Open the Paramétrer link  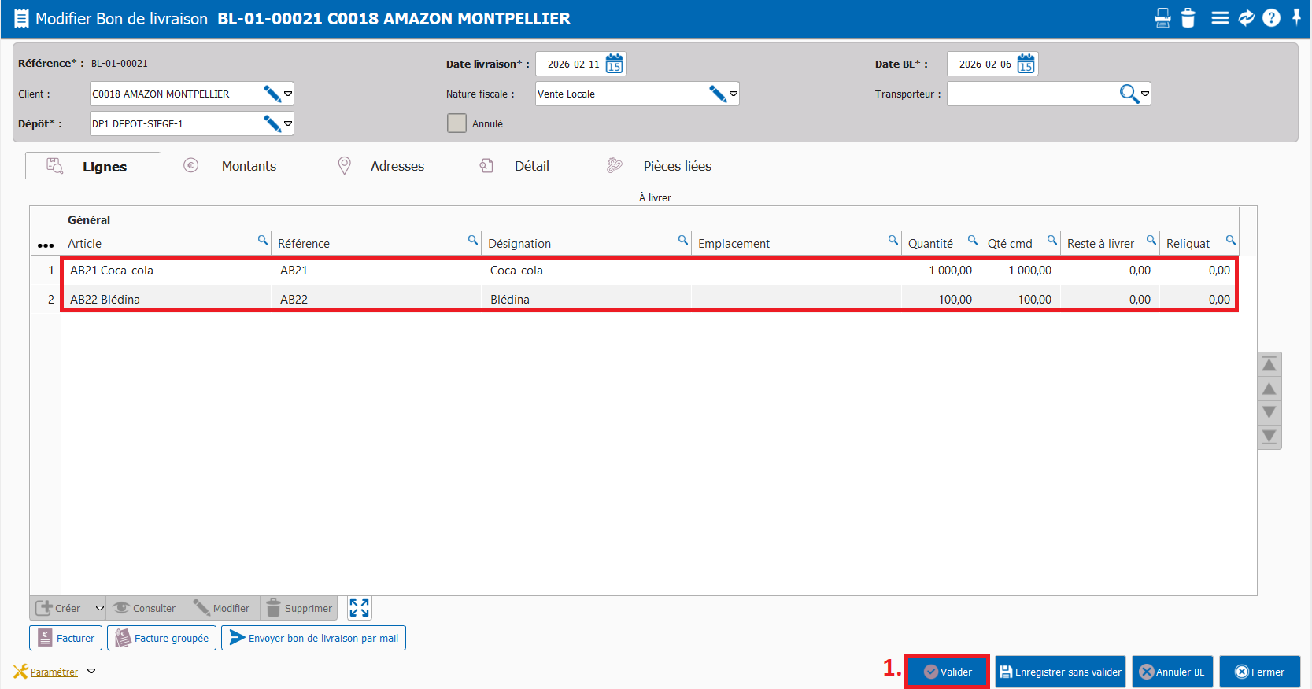tap(54, 672)
